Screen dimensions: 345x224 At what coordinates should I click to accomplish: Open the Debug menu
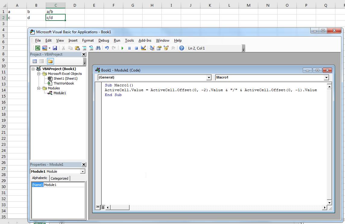click(104, 40)
